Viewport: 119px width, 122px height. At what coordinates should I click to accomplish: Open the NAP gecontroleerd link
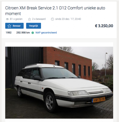46,33
